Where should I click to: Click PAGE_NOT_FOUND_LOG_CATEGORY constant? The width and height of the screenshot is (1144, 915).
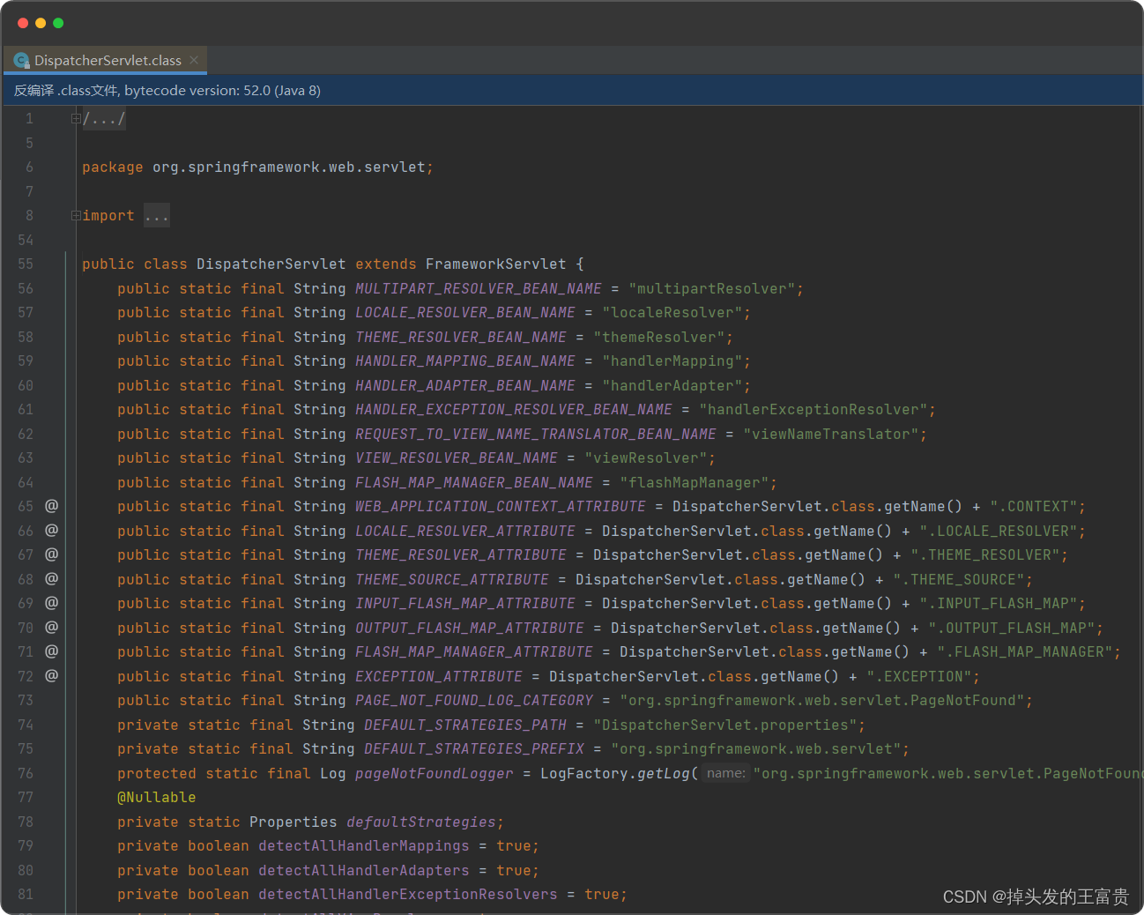coord(474,701)
